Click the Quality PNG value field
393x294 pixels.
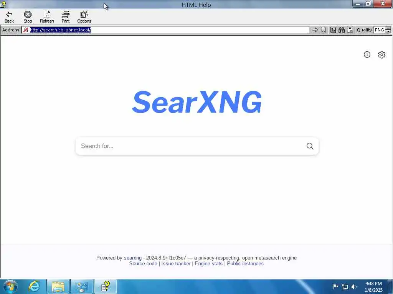380,30
